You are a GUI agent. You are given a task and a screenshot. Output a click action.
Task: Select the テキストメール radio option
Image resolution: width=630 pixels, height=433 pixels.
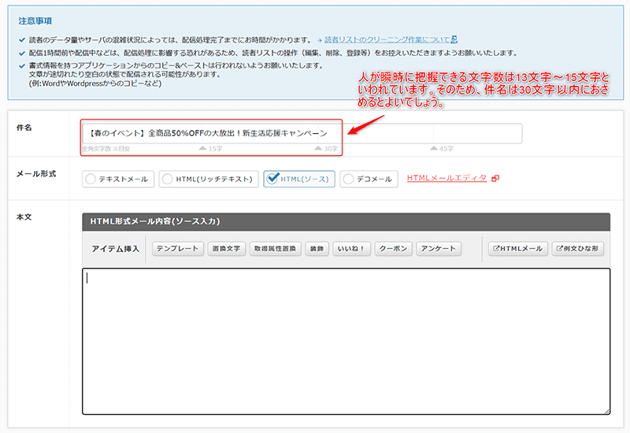point(118,179)
